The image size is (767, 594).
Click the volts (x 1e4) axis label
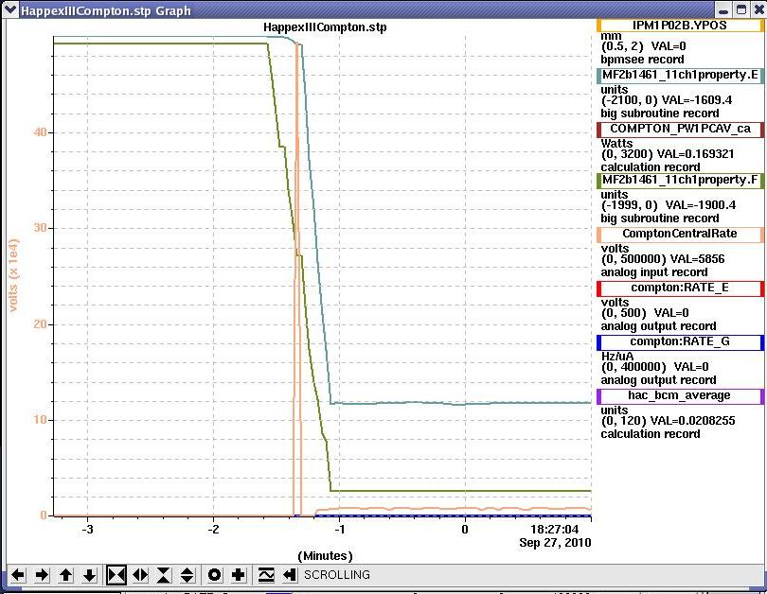point(12,275)
